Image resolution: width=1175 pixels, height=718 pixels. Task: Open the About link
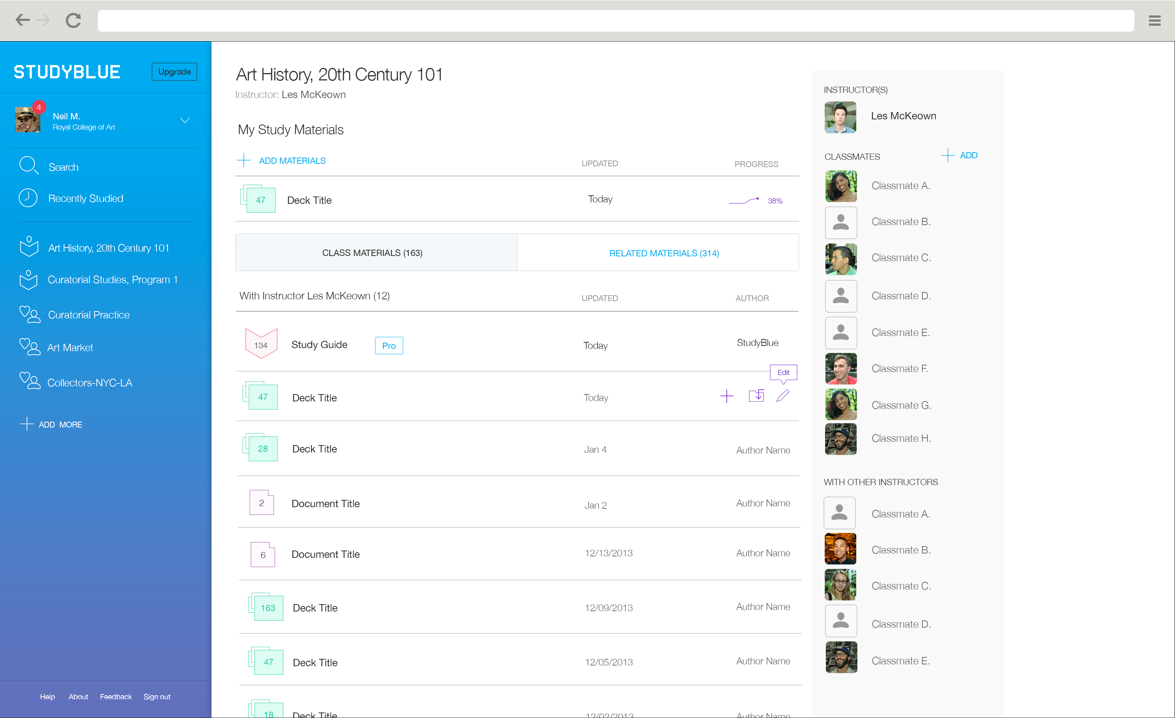click(x=78, y=697)
